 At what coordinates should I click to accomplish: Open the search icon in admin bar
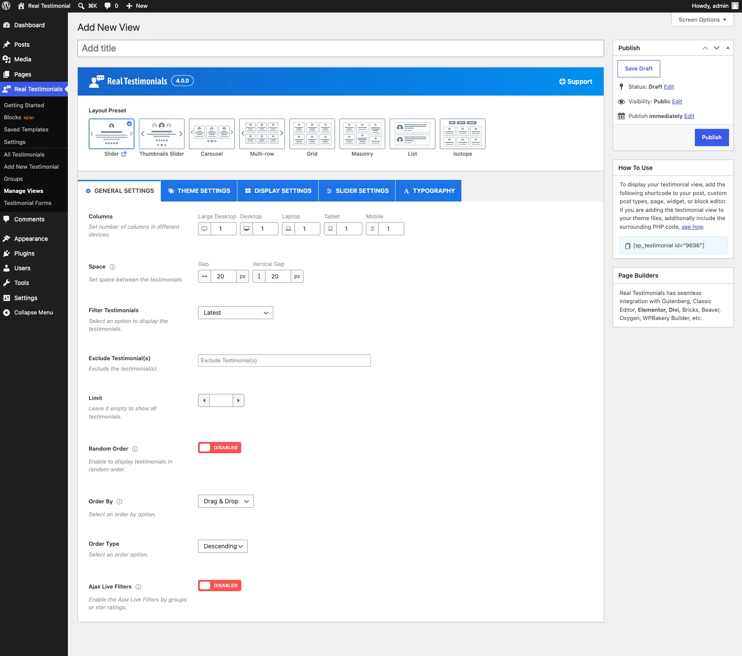pyautogui.click(x=81, y=6)
